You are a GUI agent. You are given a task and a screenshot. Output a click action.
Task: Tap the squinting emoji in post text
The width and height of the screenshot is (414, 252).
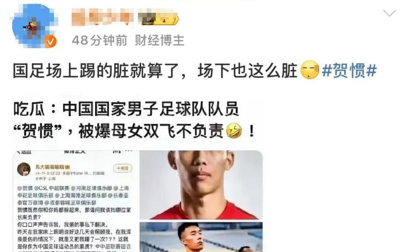tap(310, 70)
